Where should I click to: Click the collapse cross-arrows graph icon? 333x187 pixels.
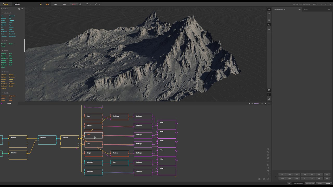(x=268, y=179)
